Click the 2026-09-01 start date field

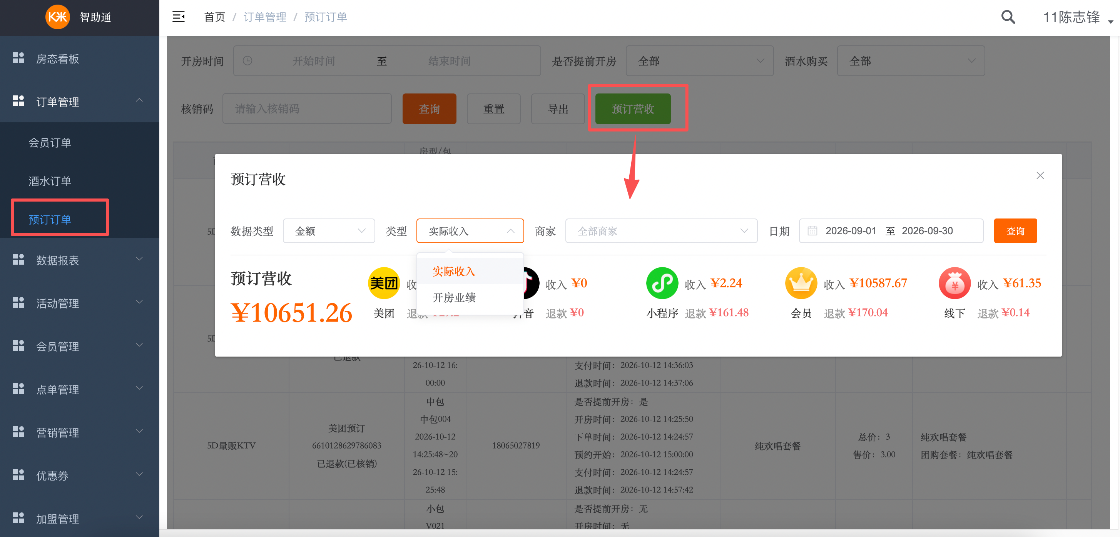pos(851,231)
